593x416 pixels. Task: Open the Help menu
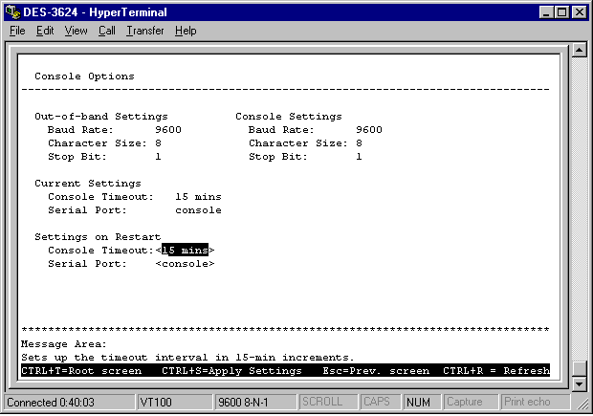pyautogui.click(x=186, y=31)
